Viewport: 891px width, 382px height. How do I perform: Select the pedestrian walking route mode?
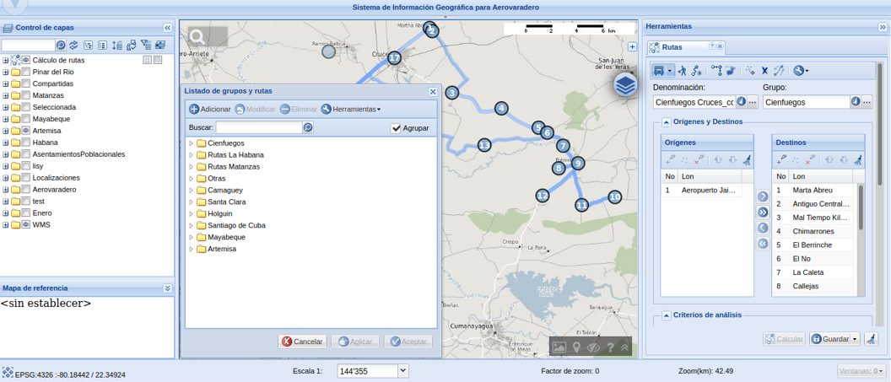click(x=683, y=70)
